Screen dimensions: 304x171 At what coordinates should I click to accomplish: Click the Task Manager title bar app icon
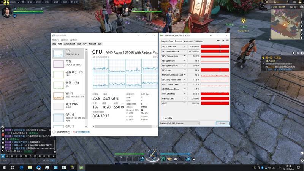pos(54,35)
